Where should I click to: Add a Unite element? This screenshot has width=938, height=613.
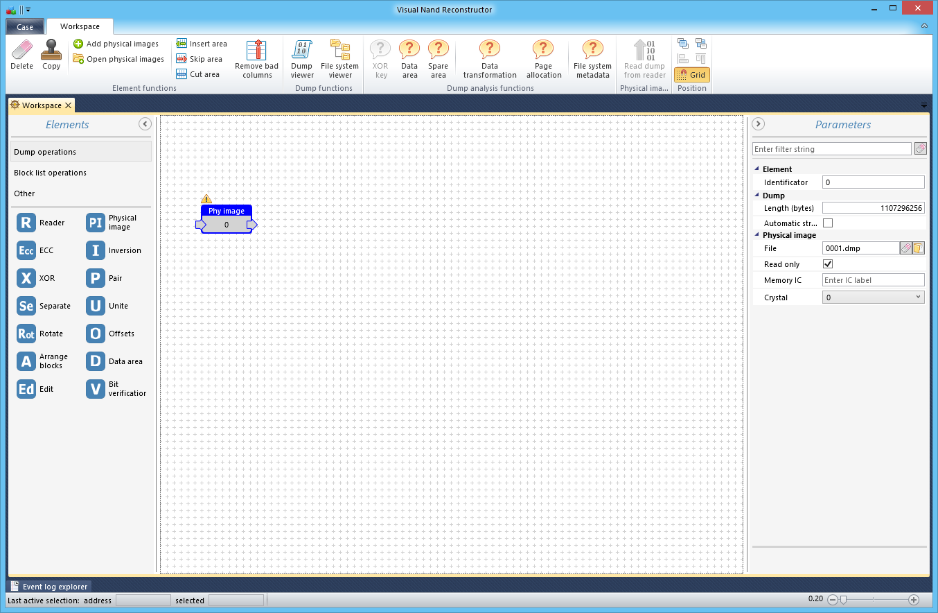(x=107, y=306)
